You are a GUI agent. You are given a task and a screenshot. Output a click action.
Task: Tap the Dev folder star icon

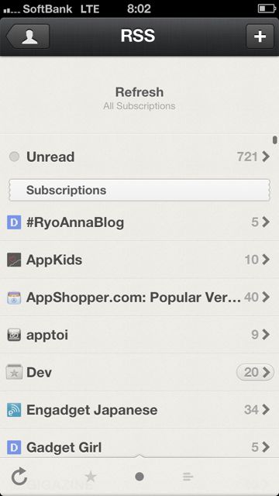click(14, 372)
